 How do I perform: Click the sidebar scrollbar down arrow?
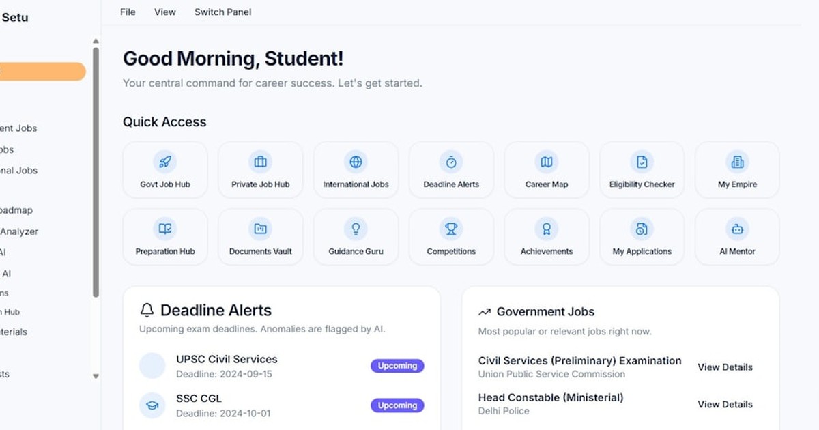pyautogui.click(x=96, y=376)
